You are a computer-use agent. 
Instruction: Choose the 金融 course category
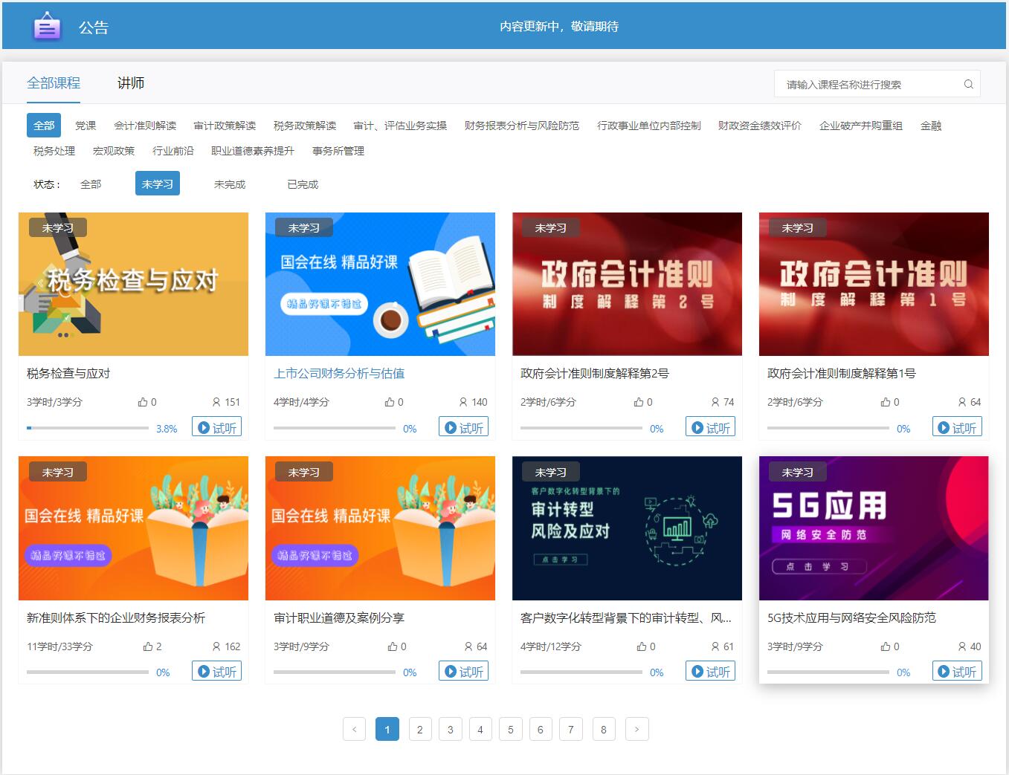[930, 126]
